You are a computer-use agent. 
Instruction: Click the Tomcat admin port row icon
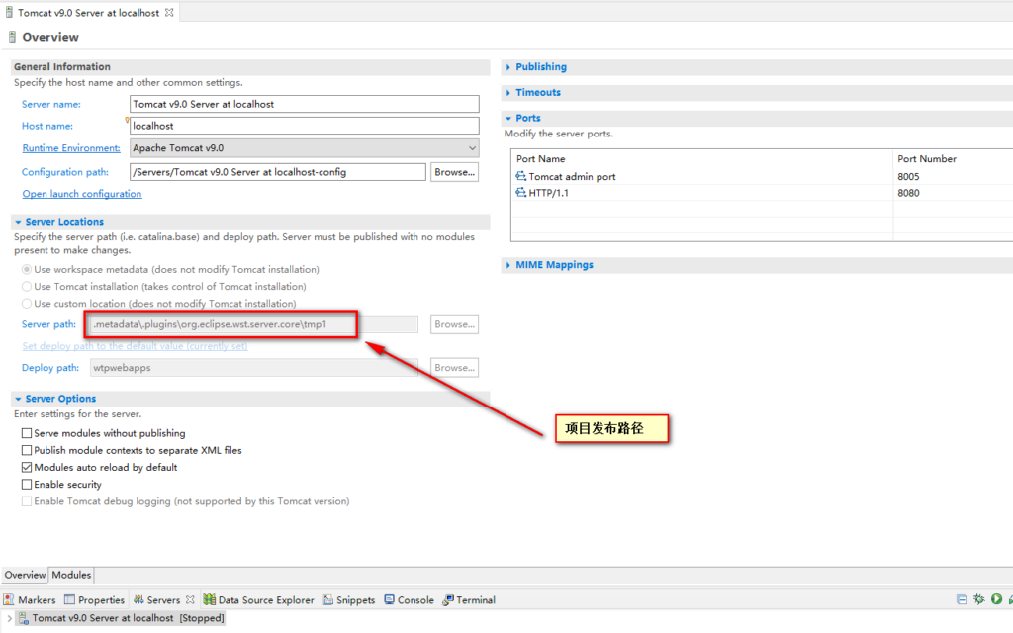click(521, 176)
